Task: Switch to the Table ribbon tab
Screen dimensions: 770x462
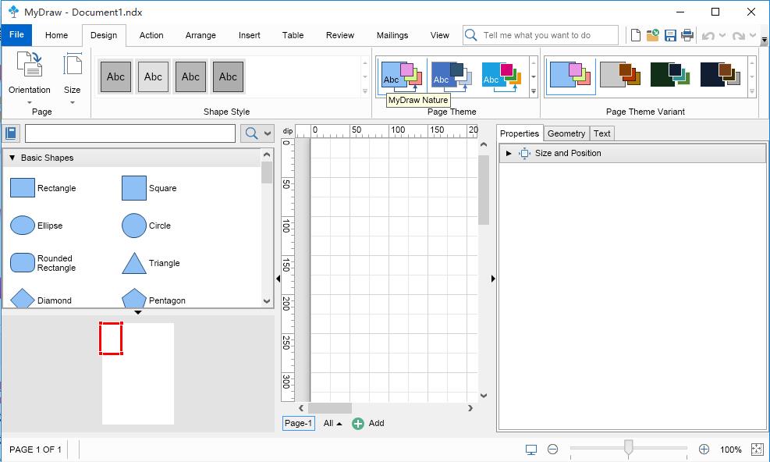Action: pyautogui.click(x=293, y=35)
